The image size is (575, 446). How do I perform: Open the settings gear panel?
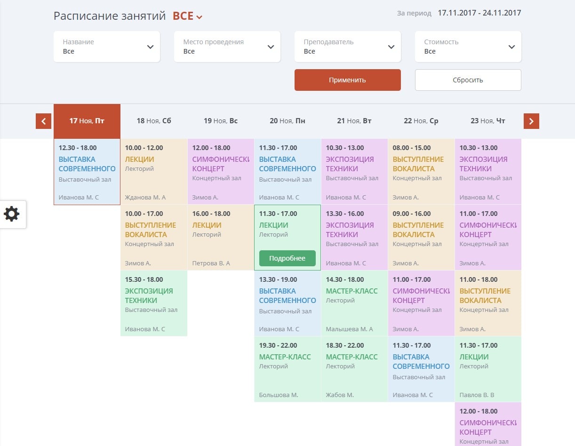click(x=12, y=214)
